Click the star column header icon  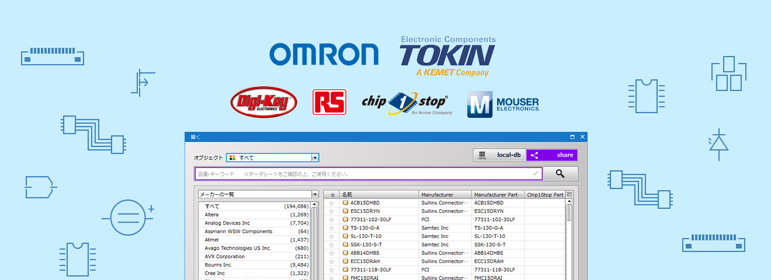332,194
